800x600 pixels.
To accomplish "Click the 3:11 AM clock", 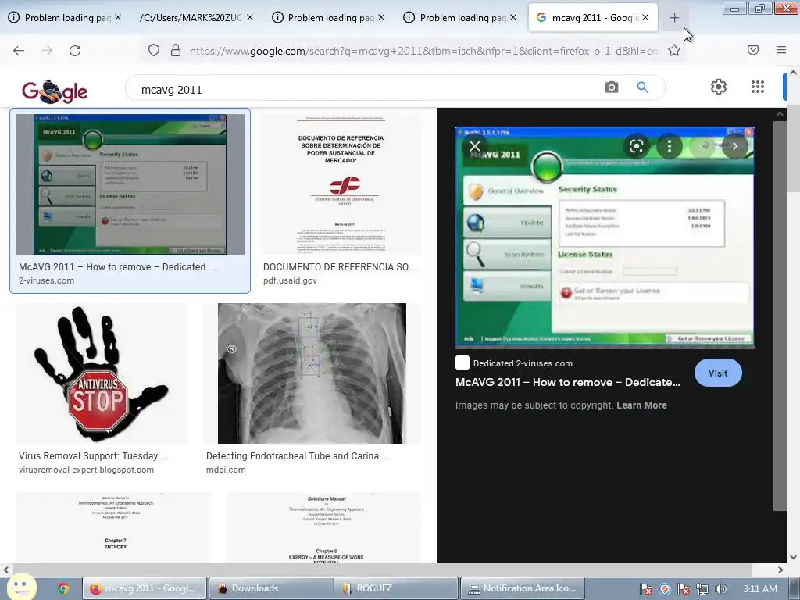I will click(760, 589).
